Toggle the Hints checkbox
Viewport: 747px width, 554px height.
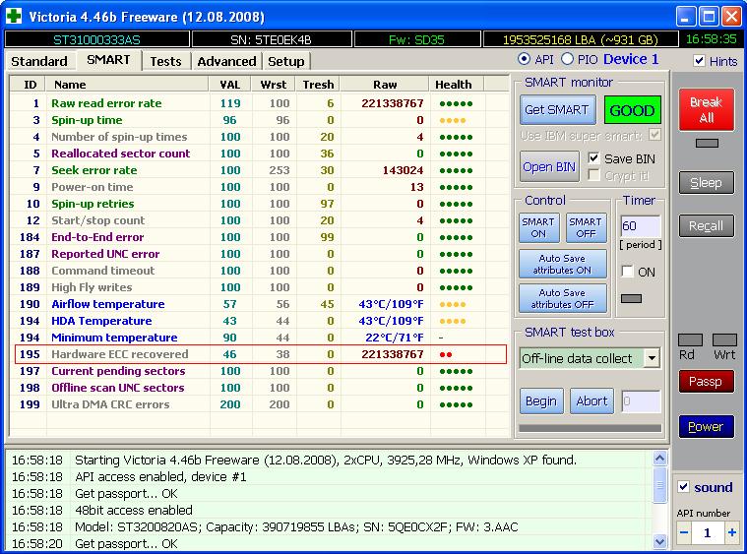[699, 61]
